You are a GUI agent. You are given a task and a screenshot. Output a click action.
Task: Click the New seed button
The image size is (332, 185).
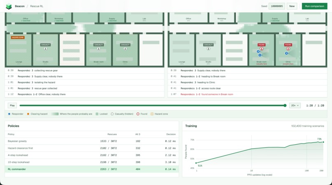[292, 6]
